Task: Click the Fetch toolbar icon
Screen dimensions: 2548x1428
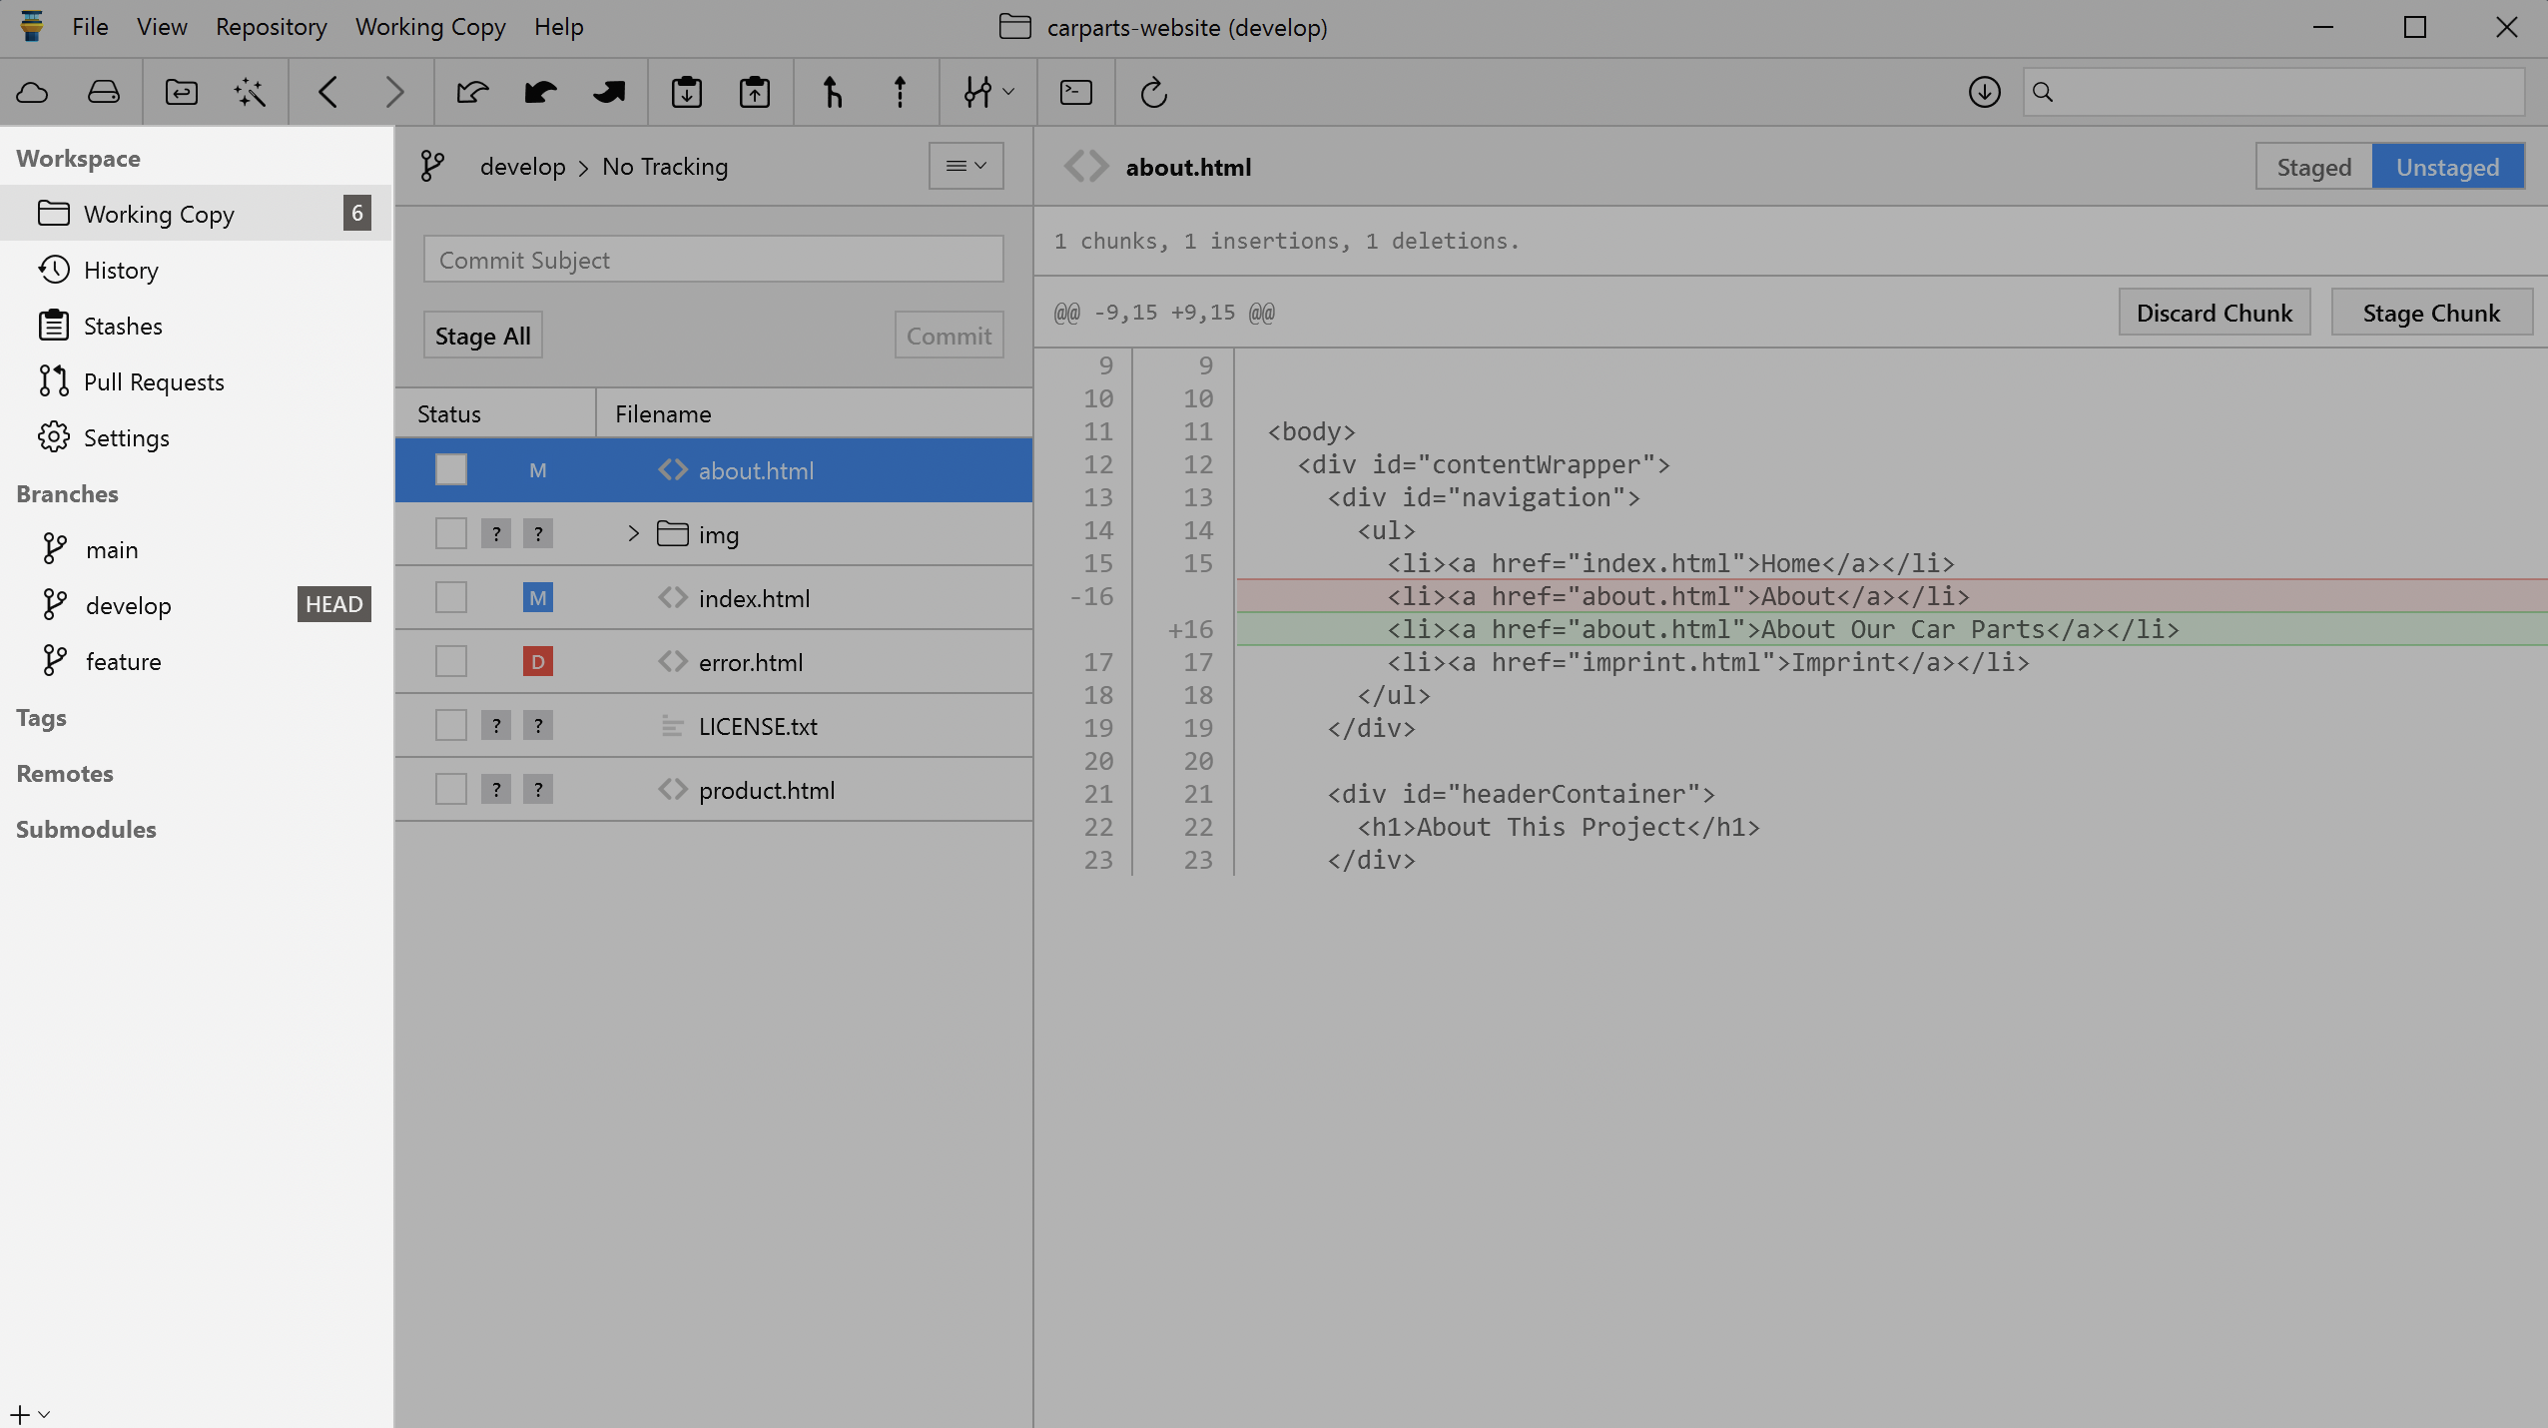Action: (x=472, y=93)
